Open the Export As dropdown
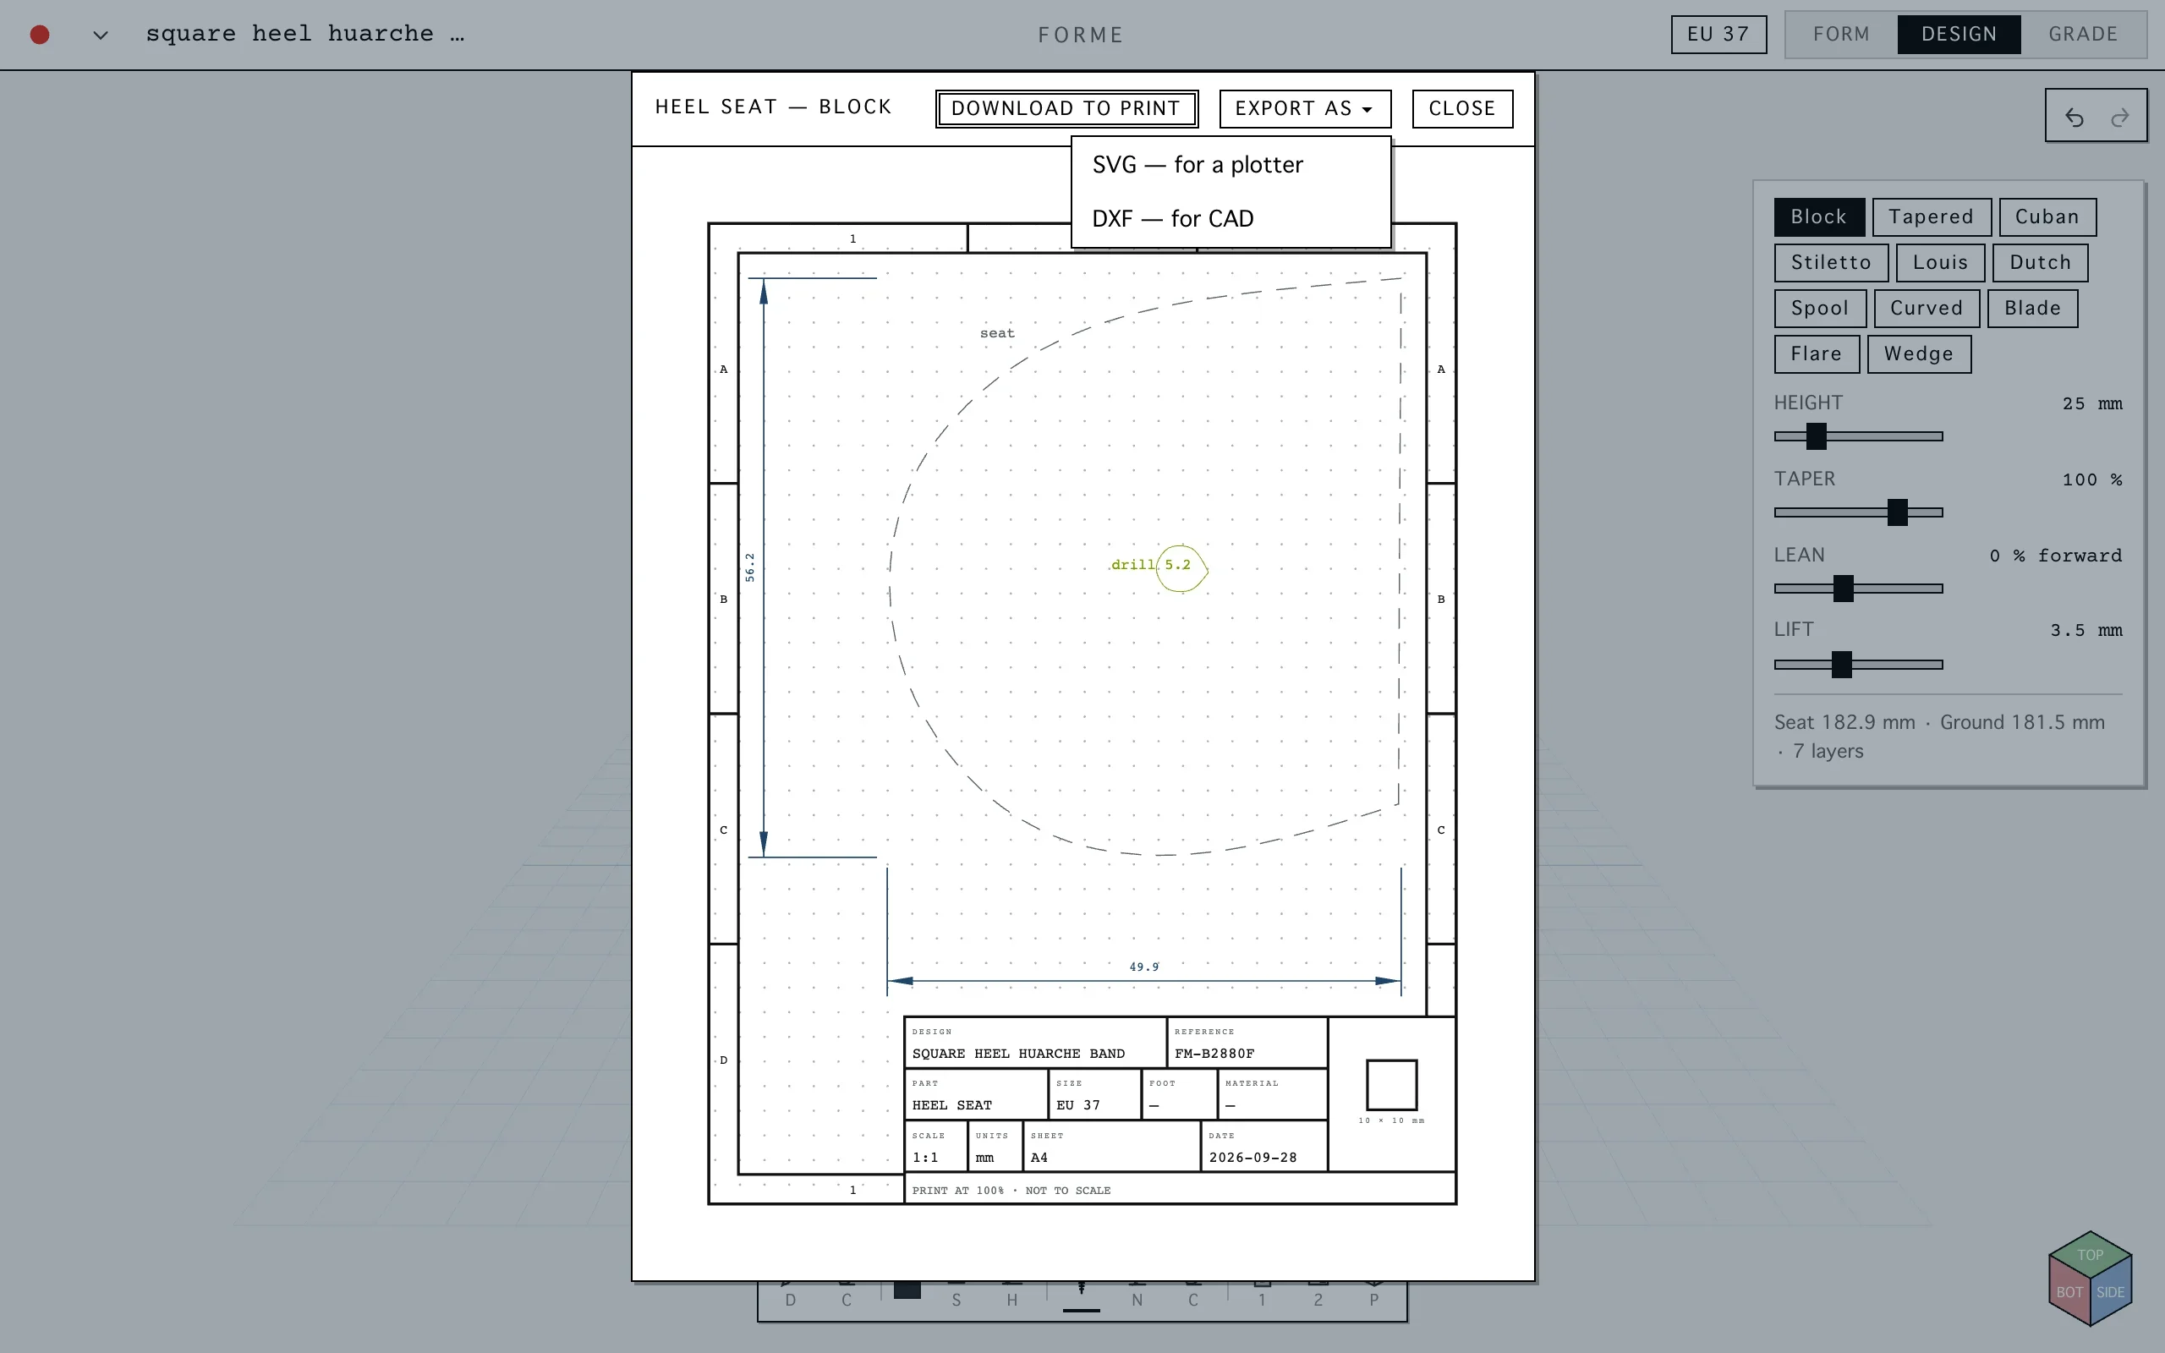This screenshot has height=1353, width=2165. [x=1304, y=108]
